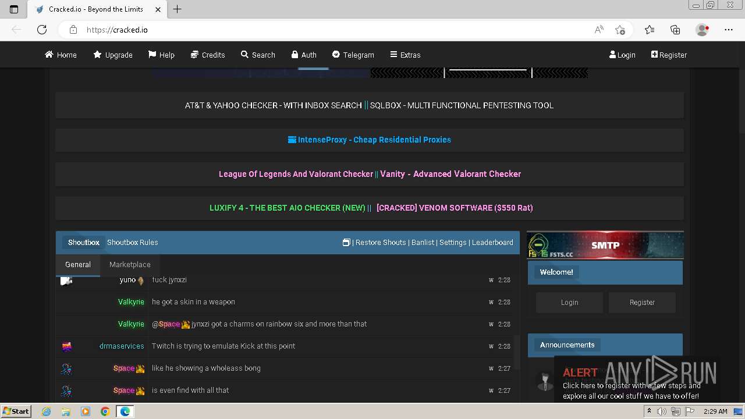The image size is (745, 419).
Task: Open the read aloud icon
Action: click(599, 30)
